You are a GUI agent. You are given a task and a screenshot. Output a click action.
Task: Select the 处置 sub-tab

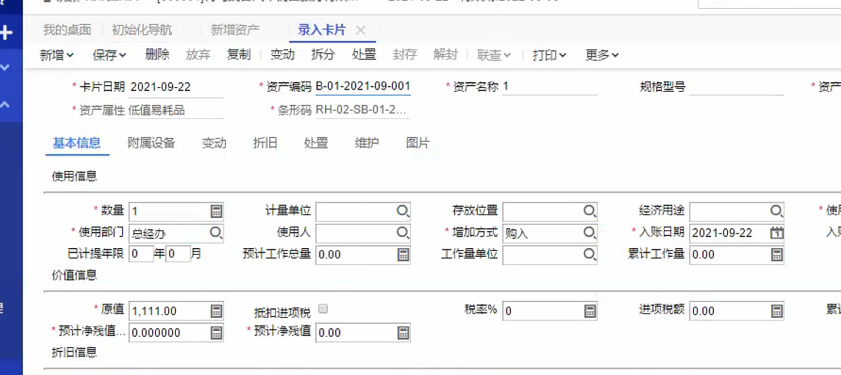pyautogui.click(x=316, y=143)
